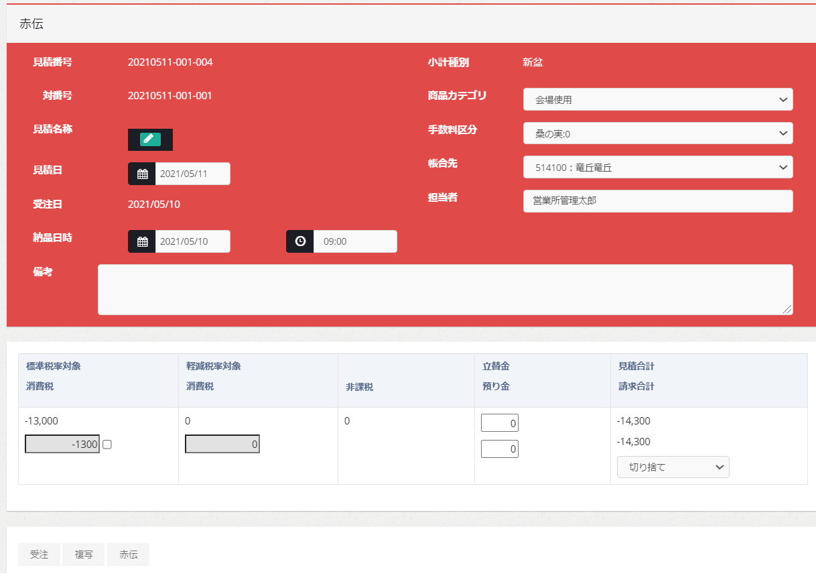
Task: Click into the 備考 text area
Action: tap(445, 289)
